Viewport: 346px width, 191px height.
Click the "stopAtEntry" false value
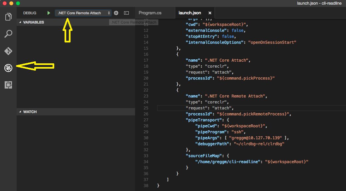click(228, 36)
